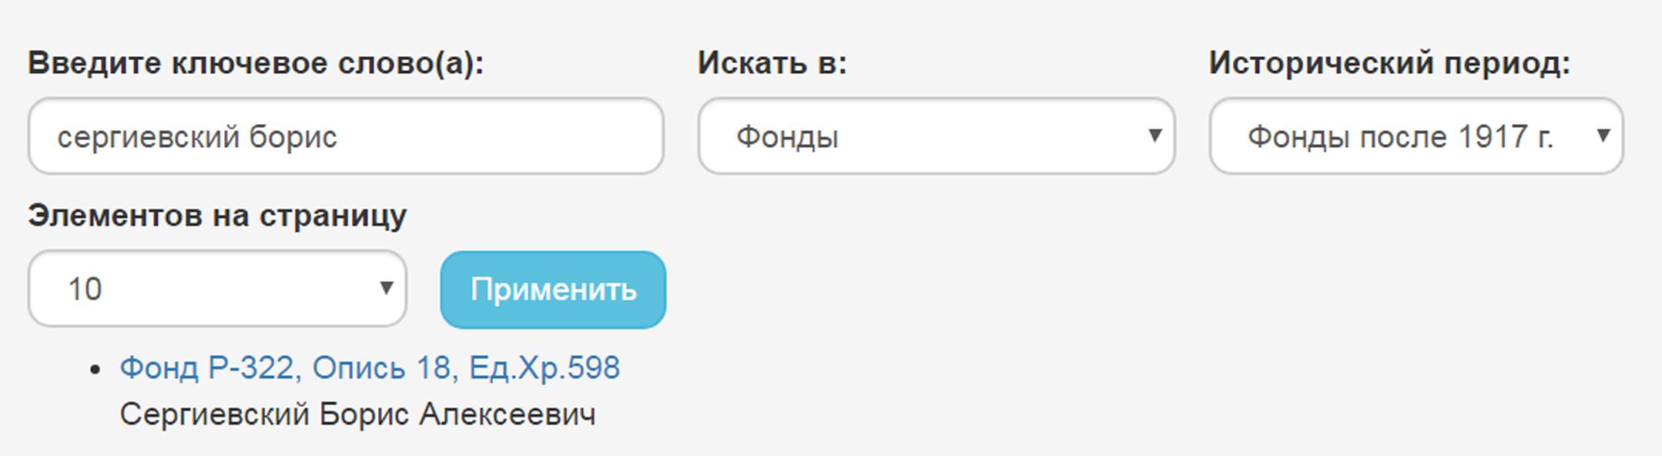Open the 'Фонды после 1917 г.' dropdown
Viewport: 1662px width, 456px height.
pyautogui.click(x=1416, y=136)
